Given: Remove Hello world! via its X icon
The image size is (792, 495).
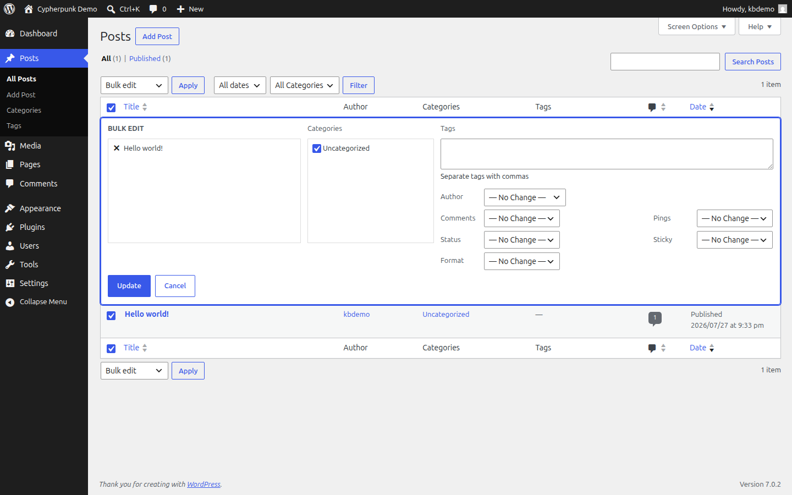Looking at the screenshot, I should 117,148.
